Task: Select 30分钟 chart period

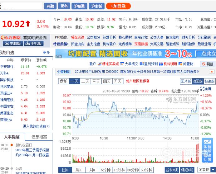Action: [133, 170]
